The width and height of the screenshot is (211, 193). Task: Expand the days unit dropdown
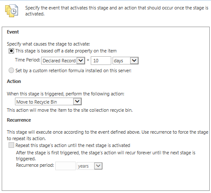[125, 61]
